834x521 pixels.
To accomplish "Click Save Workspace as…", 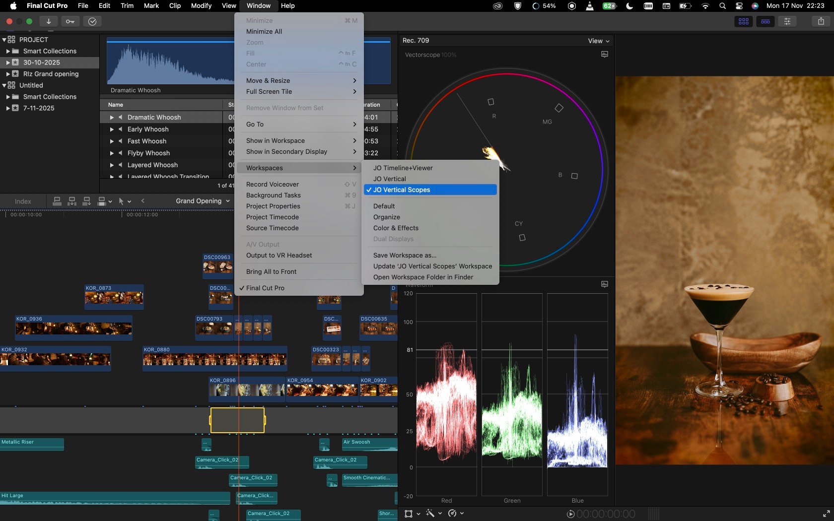I will (430, 255).
